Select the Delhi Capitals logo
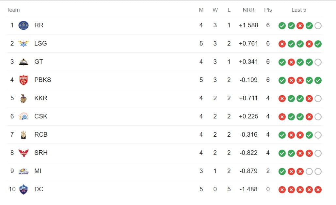 coord(24,189)
